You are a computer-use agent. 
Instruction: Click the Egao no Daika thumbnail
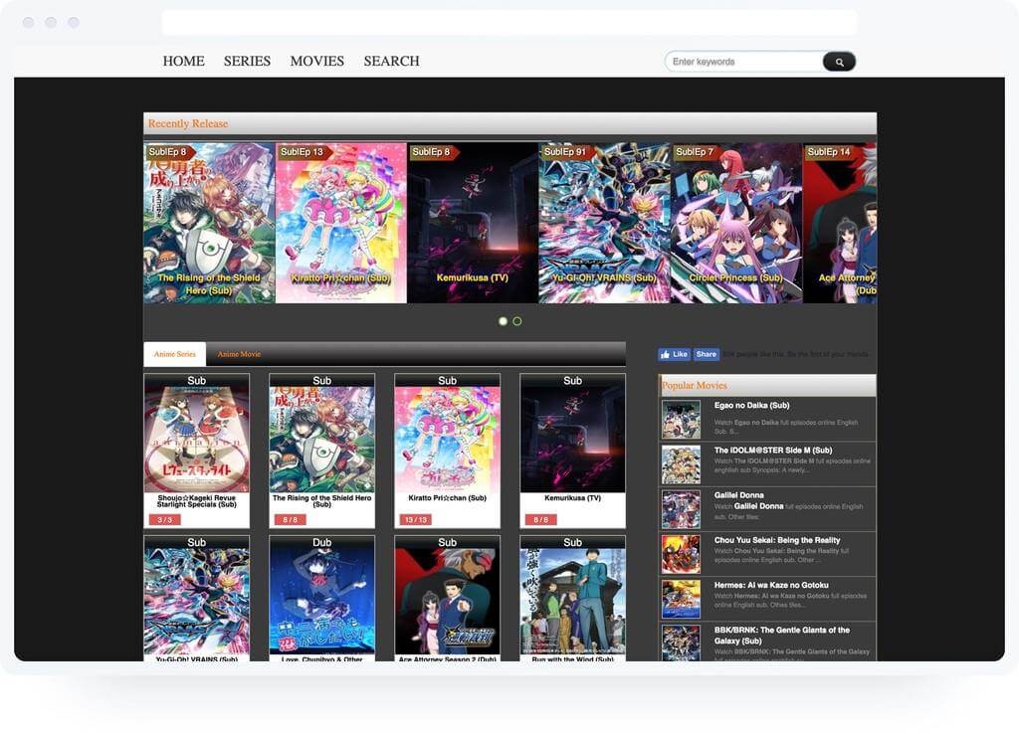(681, 420)
